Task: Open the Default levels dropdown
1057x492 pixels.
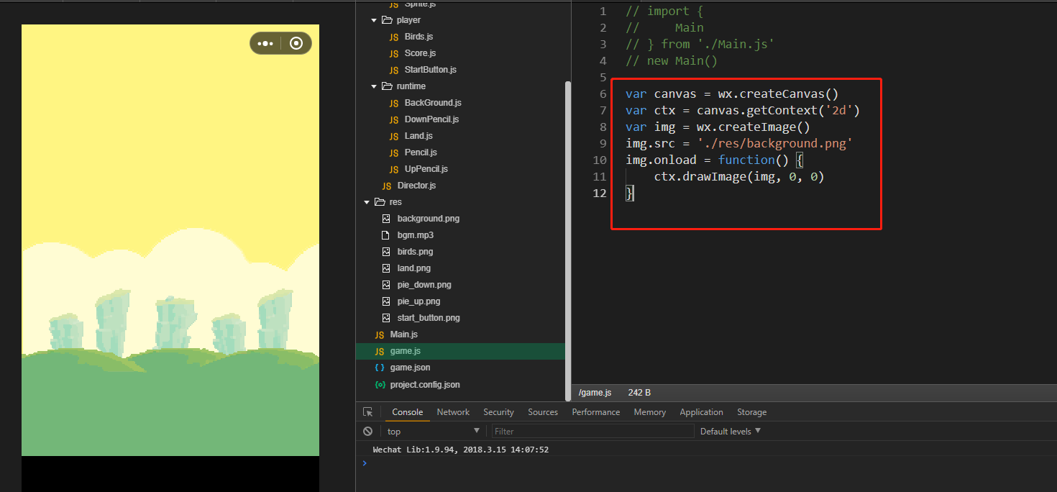Action: (x=730, y=432)
